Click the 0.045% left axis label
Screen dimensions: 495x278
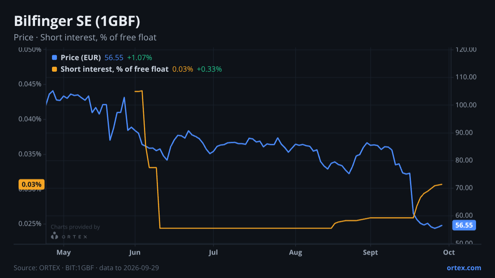(x=30, y=84)
